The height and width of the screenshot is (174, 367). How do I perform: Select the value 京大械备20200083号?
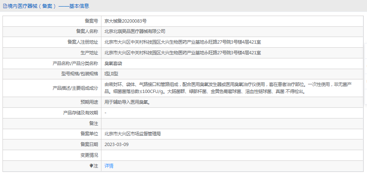(125, 21)
